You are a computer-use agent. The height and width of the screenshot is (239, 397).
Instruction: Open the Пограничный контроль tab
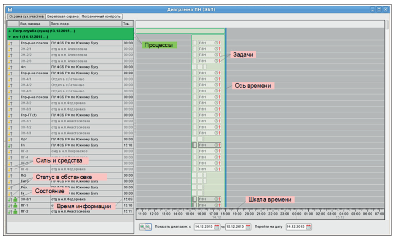point(101,16)
